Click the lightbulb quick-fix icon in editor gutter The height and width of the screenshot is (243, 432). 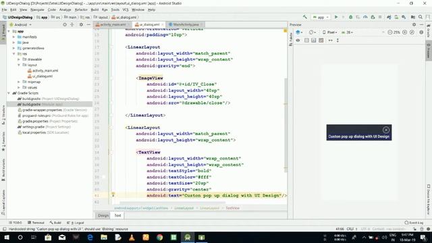(x=113, y=195)
